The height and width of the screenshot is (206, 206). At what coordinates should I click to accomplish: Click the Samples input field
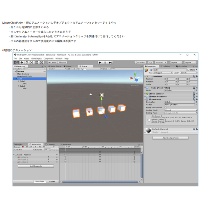click(x=47, y=150)
